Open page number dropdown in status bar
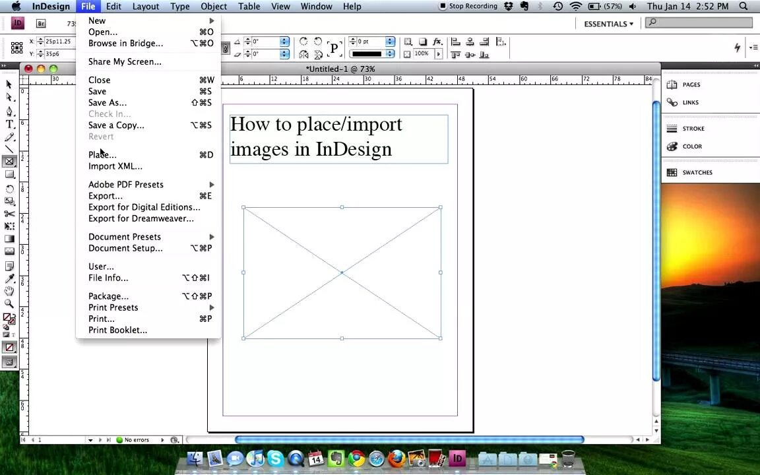The width and height of the screenshot is (760, 475). 90,440
